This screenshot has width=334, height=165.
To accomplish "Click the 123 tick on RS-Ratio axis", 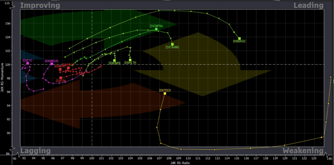I will point(314,158).
